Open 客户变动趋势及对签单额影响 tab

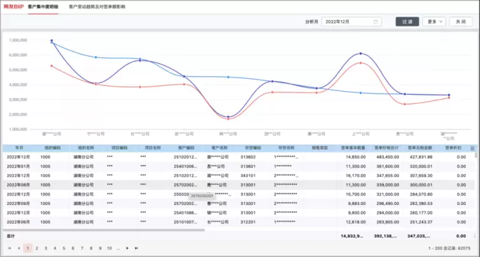tap(97, 6)
